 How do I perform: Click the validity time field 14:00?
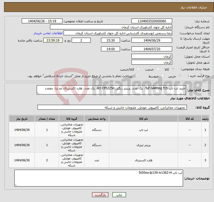111,49
